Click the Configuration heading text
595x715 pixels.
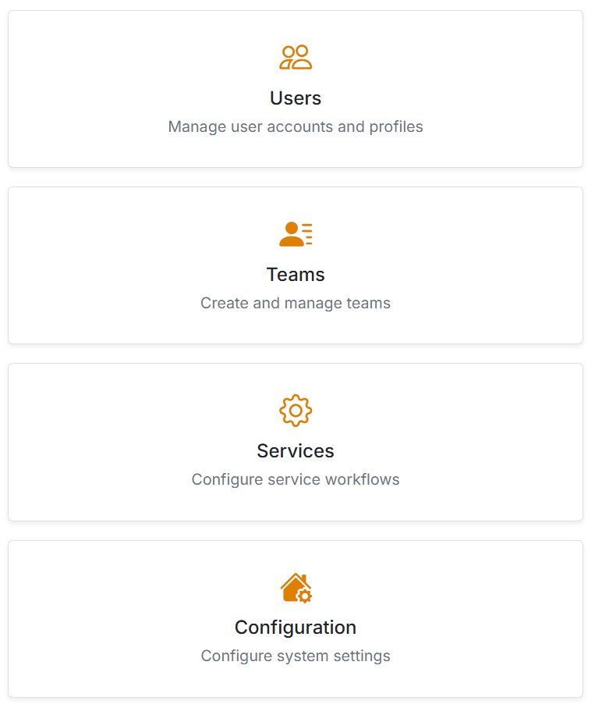(x=296, y=628)
